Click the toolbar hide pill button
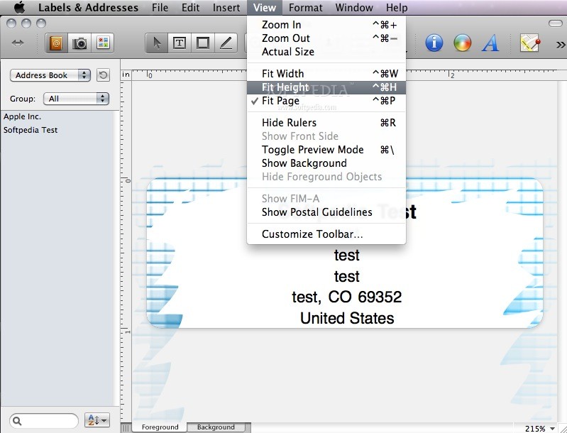 (555, 23)
